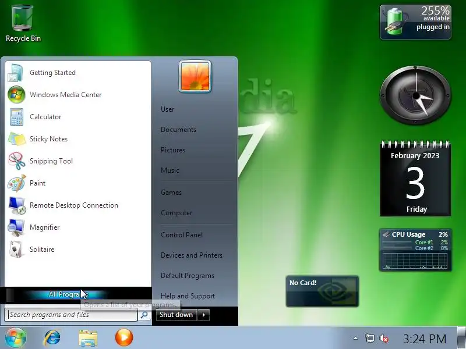Click the No Card! NVIDIA gadget

(x=322, y=291)
